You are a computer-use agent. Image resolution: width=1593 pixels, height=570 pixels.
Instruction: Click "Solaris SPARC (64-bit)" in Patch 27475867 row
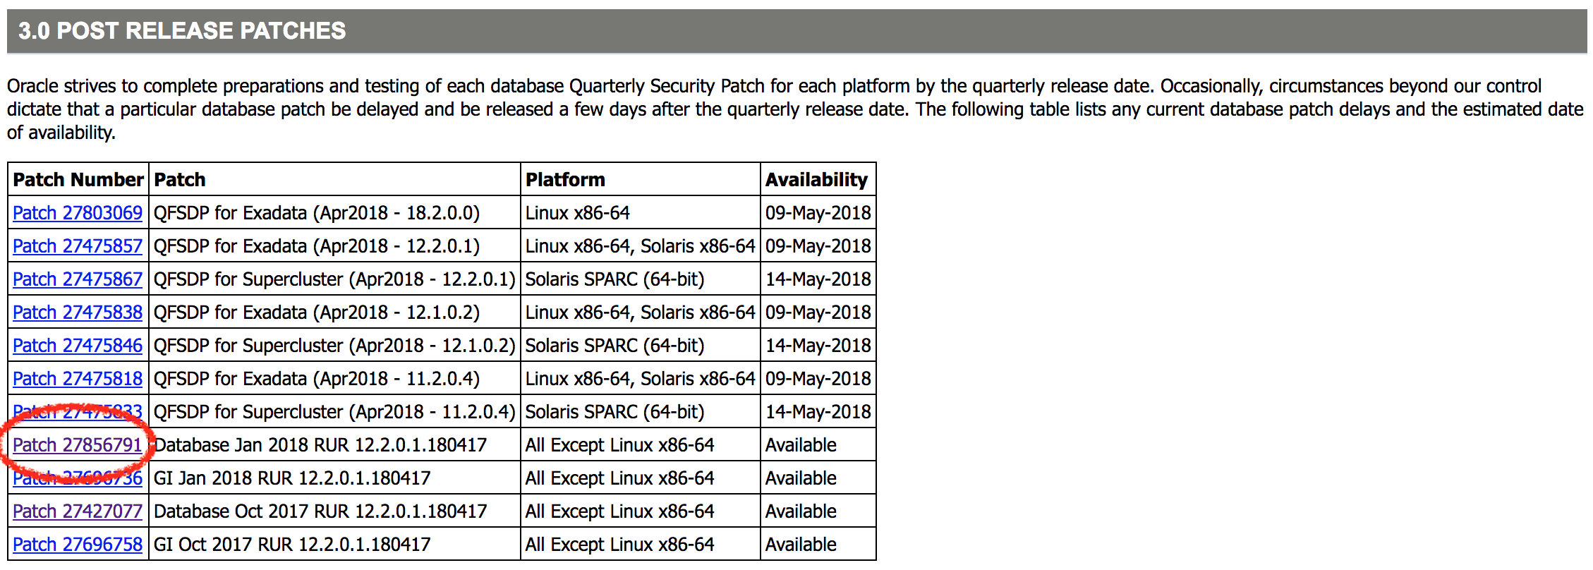pyautogui.click(x=615, y=279)
